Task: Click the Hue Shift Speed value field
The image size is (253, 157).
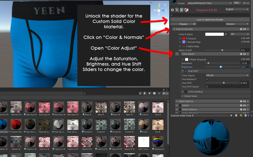Action: point(227,87)
